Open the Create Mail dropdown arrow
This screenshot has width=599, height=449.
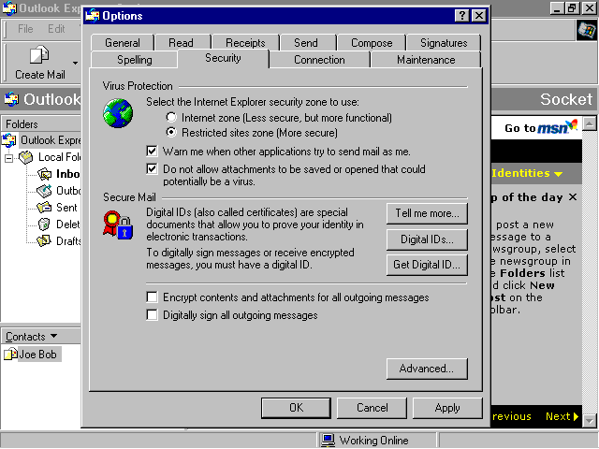(x=75, y=63)
